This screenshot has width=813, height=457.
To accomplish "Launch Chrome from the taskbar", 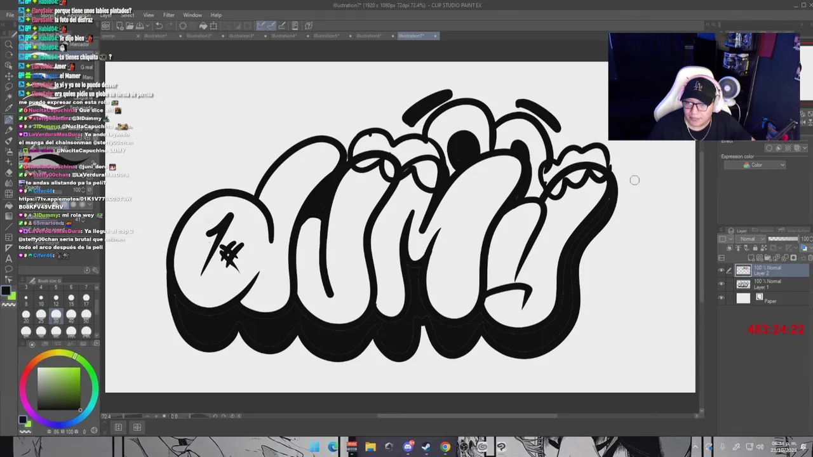I will pos(445,447).
